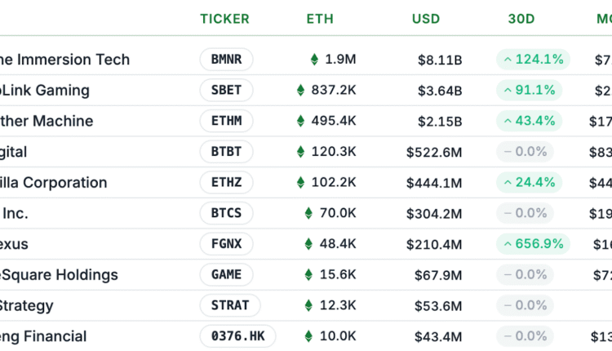This screenshot has width=612, height=351.
Task: Sort by the 30D change header
Action: (x=521, y=19)
